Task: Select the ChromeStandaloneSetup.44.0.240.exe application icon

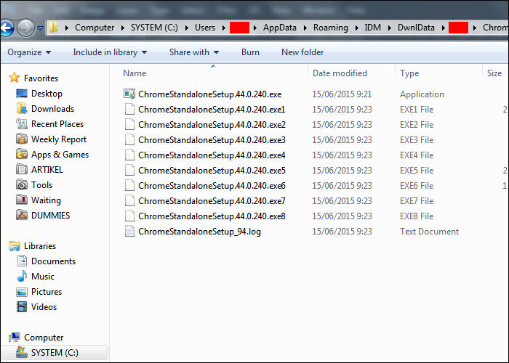Action: point(129,94)
